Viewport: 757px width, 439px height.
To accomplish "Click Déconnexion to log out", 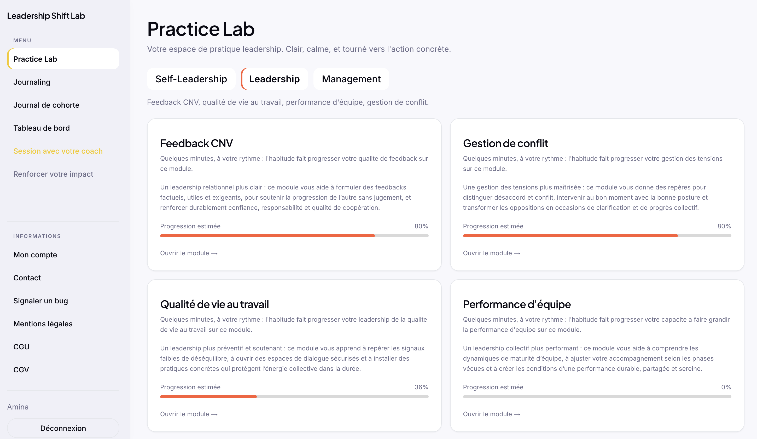I will tap(63, 428).
